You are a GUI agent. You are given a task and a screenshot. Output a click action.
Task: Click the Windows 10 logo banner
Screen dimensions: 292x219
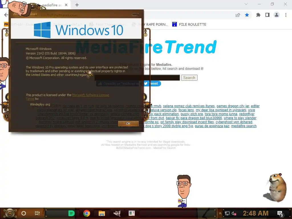point(76,29)
